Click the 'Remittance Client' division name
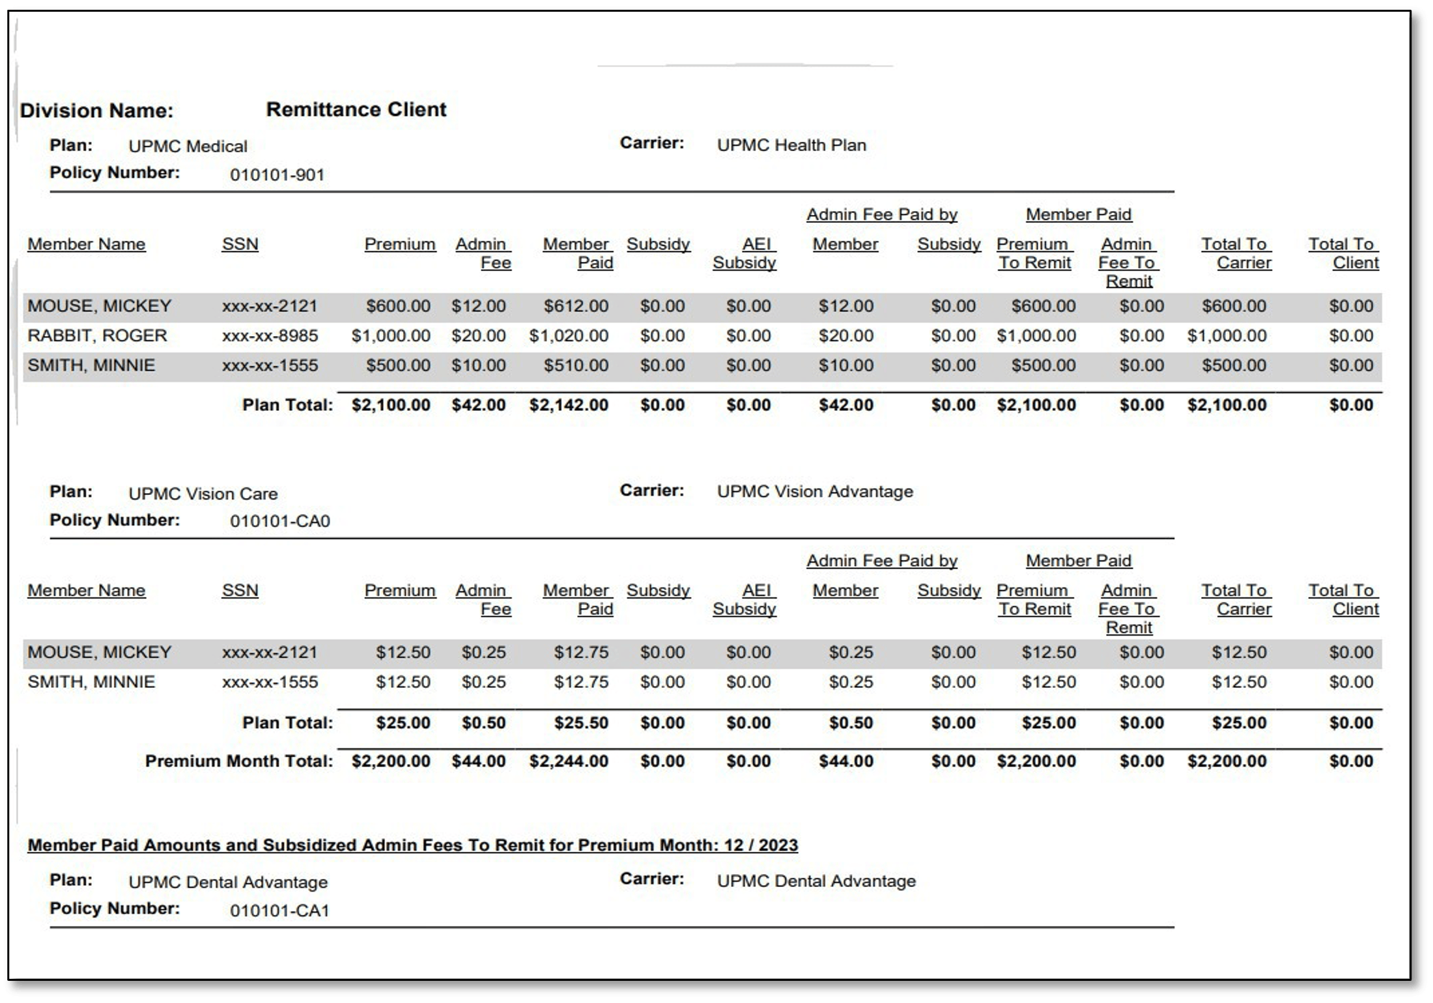1433x1003 pixels. pos(356,109)
